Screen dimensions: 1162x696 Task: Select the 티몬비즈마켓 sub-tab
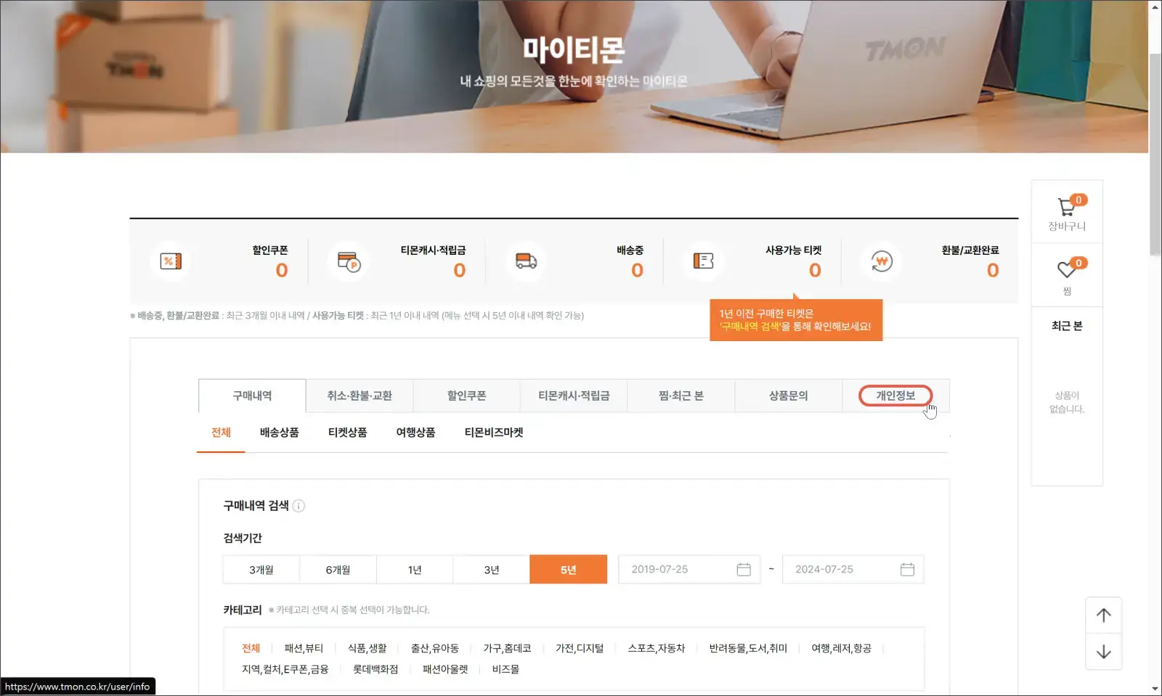(x=494, y=433)
